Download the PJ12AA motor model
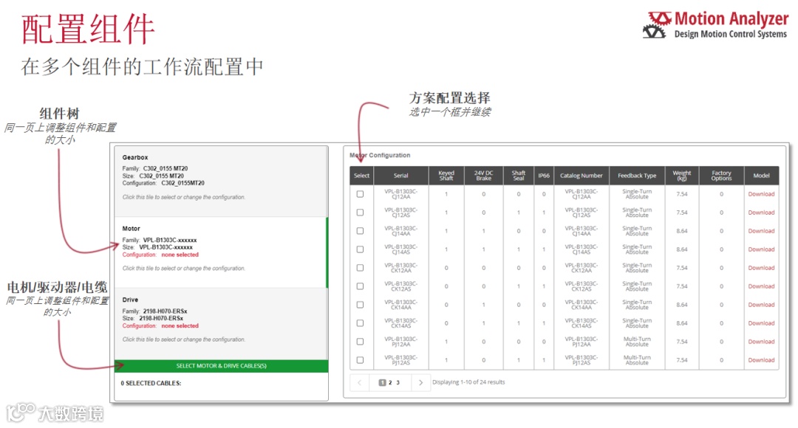The width and height of the screenshot is (798, 428). [x=761, y=342]
